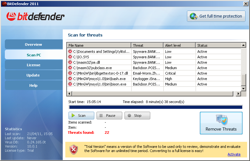
Task: Click the horizontal scroll left arrow
Action: click(x=69, y=93)
